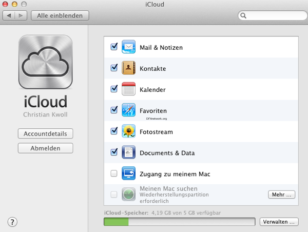The height and width of the screenshot is (232, 308).
Task: Click the Meinen Mac suchen label
Action: click(168, 188)
